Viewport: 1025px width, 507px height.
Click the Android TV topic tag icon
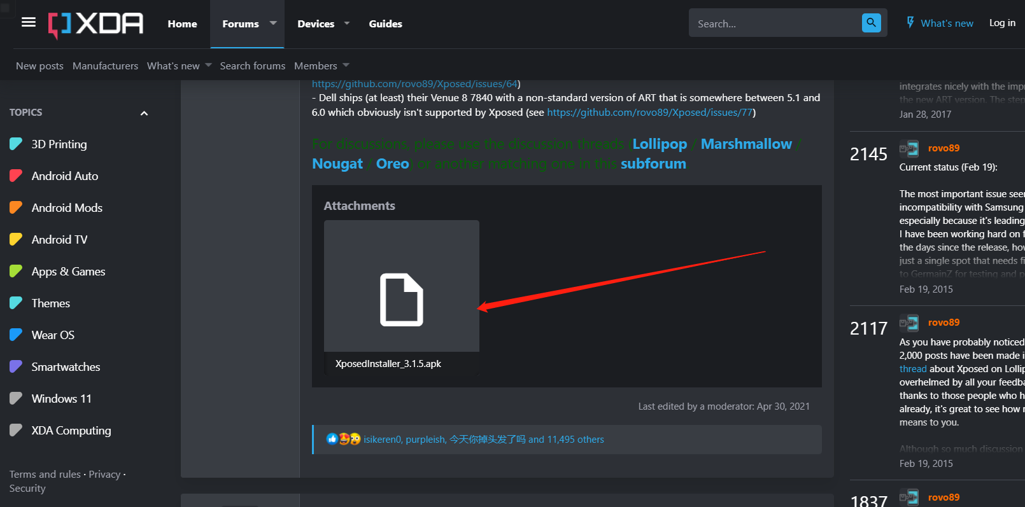[16, 240]
